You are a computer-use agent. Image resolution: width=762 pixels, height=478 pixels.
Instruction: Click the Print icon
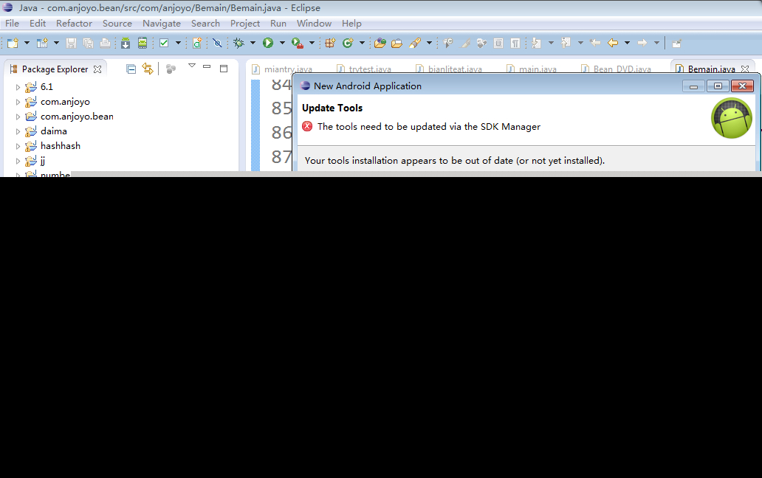point(105,44)
